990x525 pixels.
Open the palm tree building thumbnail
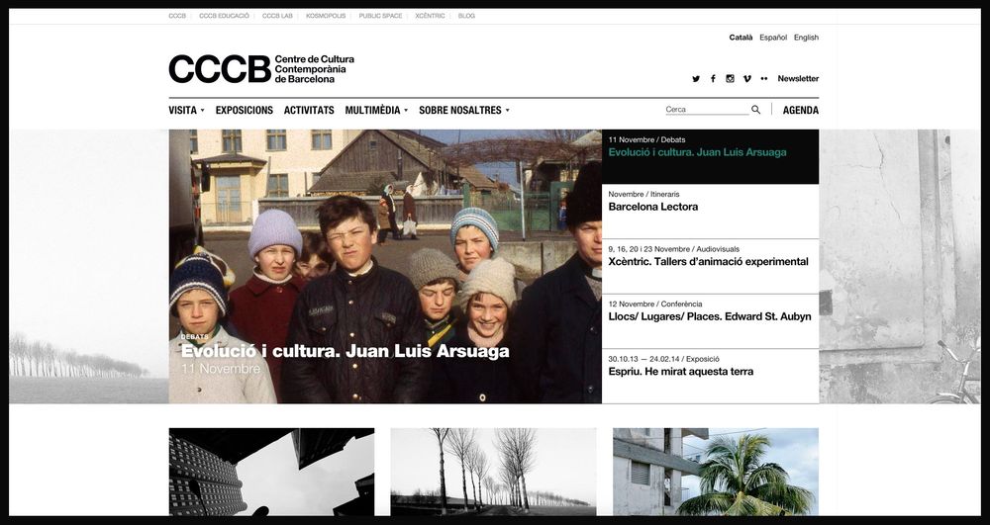[716, 472]
